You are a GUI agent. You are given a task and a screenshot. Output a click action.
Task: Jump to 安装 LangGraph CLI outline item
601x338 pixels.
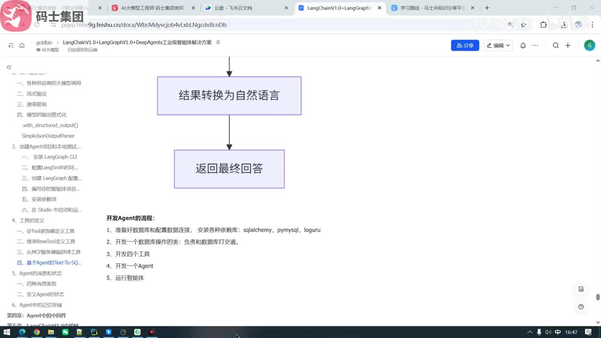coord(49,157)
